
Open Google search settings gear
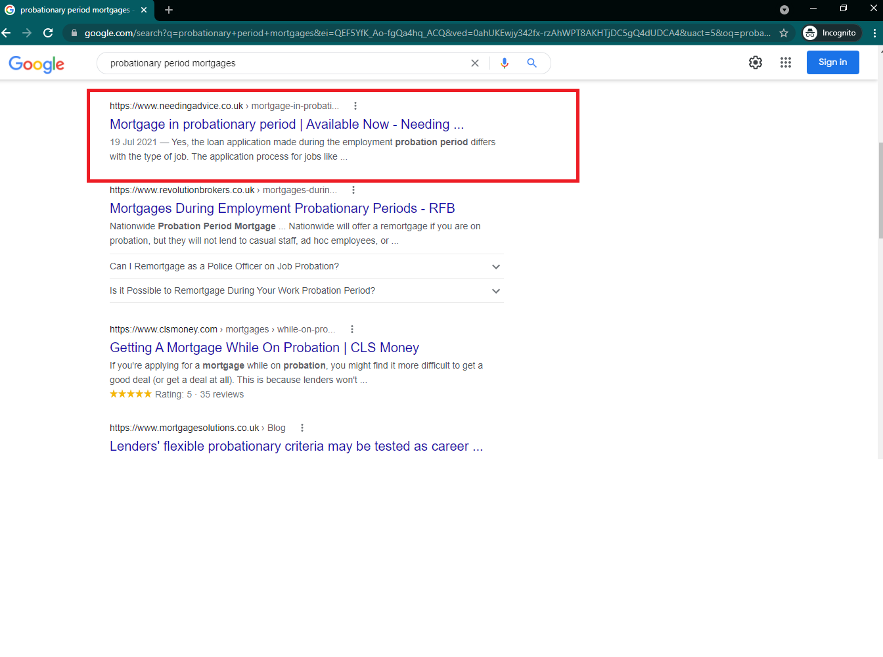756,62
